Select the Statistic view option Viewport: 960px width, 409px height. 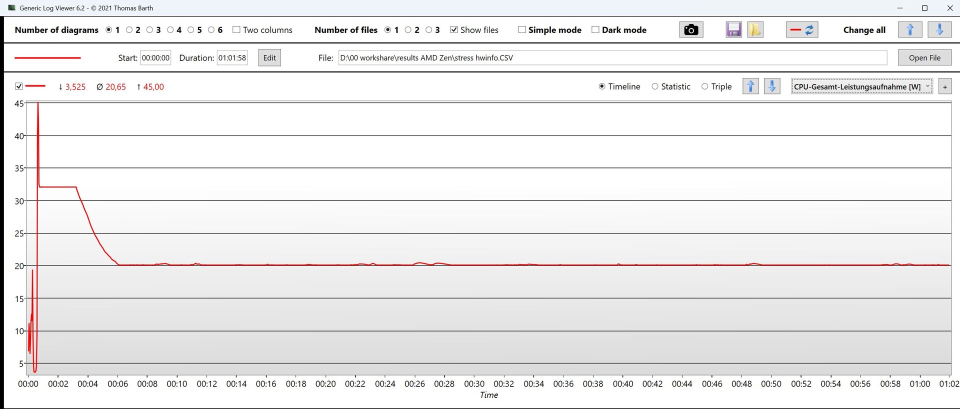pyautogui.click(x=655, y=86)
